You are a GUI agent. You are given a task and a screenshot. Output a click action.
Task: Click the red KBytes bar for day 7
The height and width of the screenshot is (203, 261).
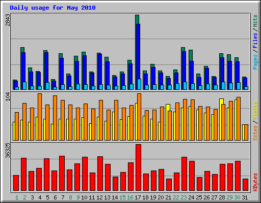(62, 174)
